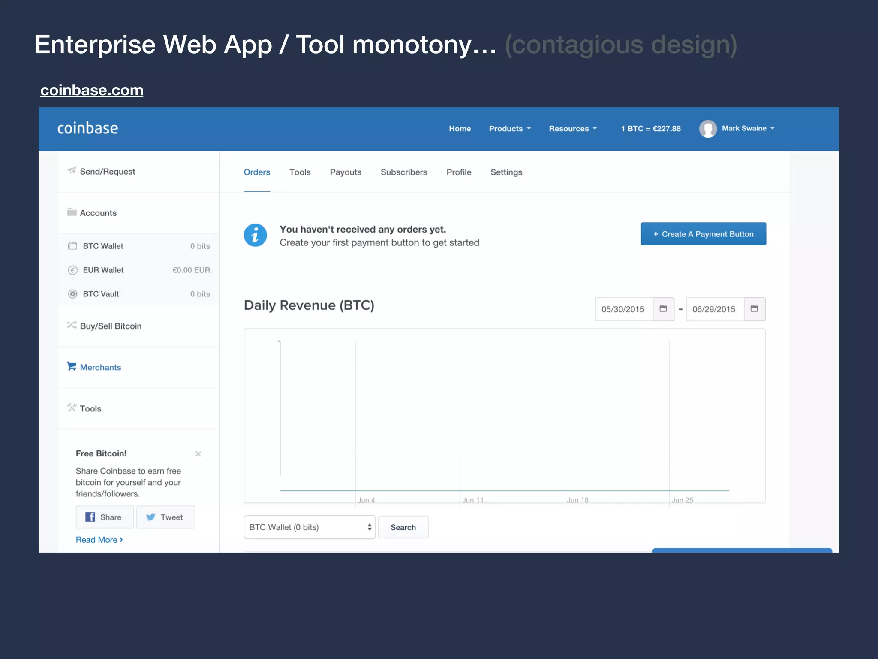Click the Jun 11 chart axis label
The width and height of the screenshot is (878, 659).
pos(473,500)
